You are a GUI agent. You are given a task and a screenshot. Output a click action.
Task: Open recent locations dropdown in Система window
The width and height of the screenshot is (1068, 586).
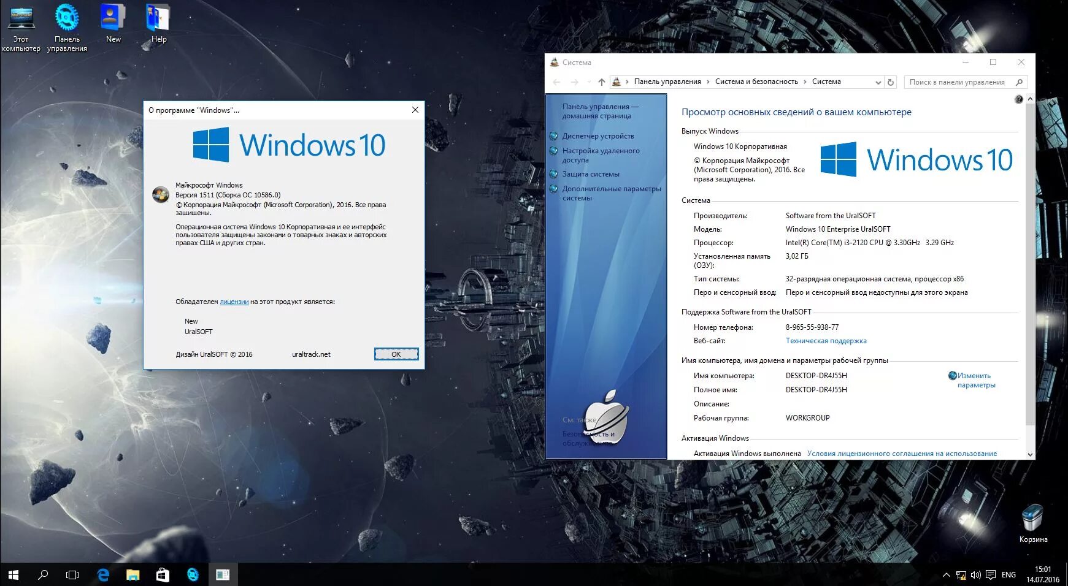pos(589,82)
